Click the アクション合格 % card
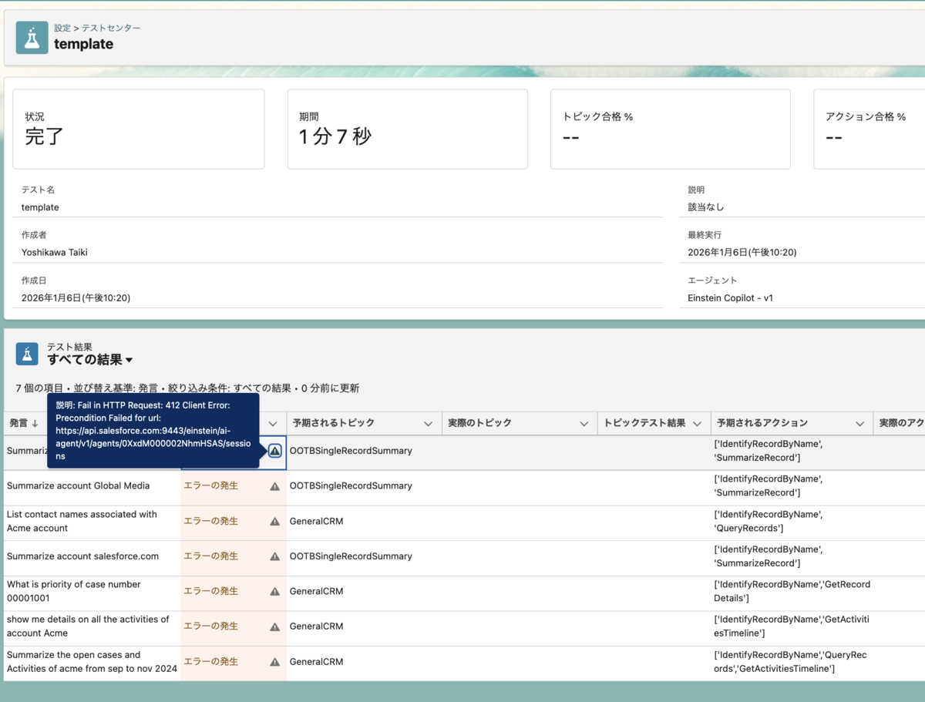Screen dimensions: 925x702 pyautogui.click(x=869, y=129)
